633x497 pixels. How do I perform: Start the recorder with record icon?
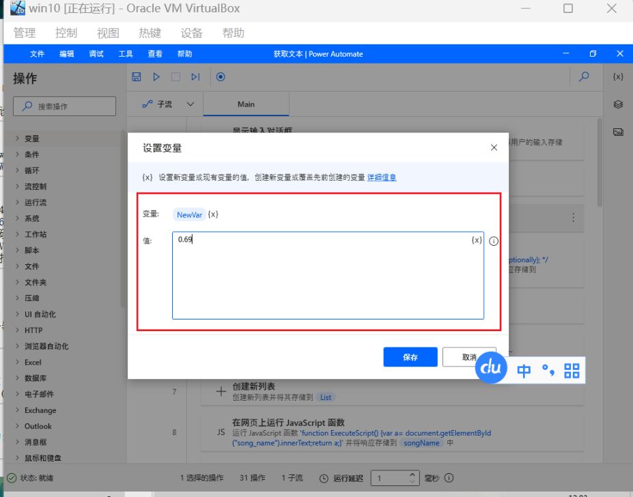pyautogui.click(x=221, y=77)
